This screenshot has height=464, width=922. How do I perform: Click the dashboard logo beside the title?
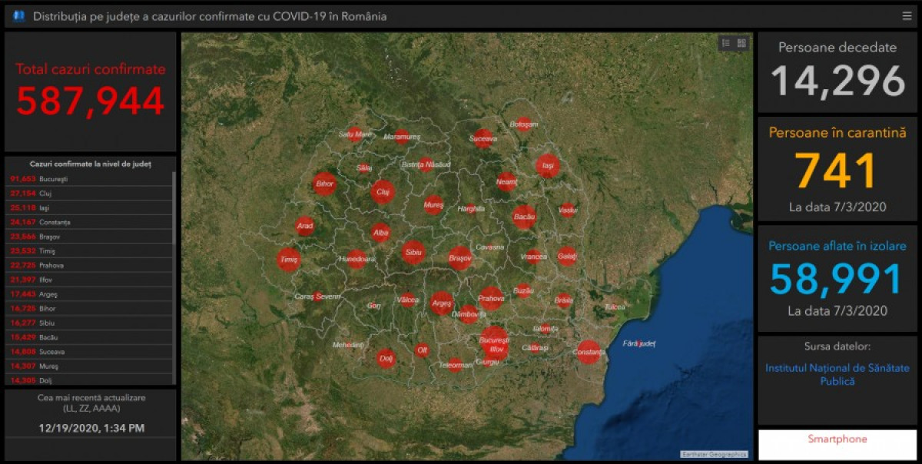tap(19, 16)
